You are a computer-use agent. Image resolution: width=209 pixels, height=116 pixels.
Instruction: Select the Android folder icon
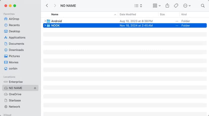48,21
